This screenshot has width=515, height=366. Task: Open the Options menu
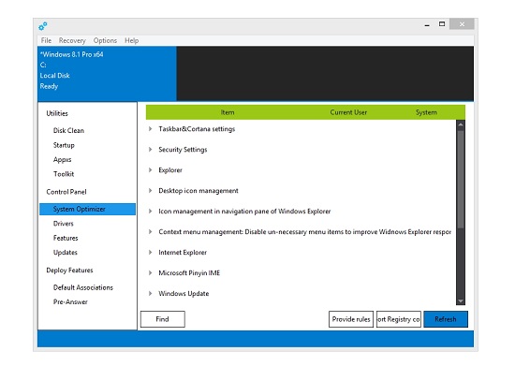(105, 40)
